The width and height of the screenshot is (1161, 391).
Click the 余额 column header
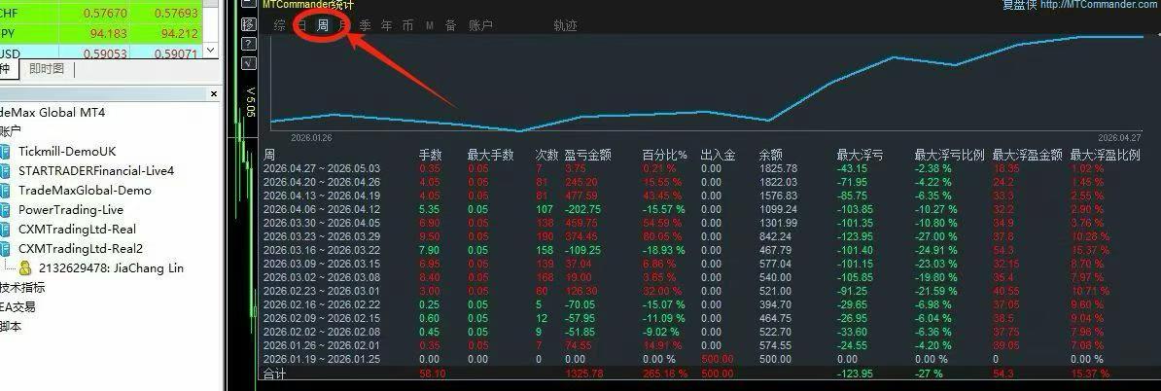771,155
